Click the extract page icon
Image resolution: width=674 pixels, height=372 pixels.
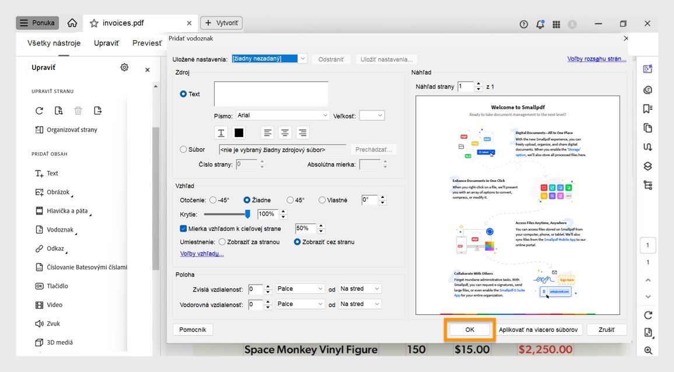(x=97, y=111)
